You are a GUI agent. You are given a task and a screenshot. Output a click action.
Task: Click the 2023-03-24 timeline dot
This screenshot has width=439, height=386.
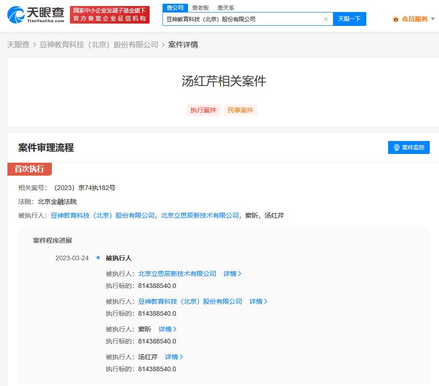click(x=98, y=257)
